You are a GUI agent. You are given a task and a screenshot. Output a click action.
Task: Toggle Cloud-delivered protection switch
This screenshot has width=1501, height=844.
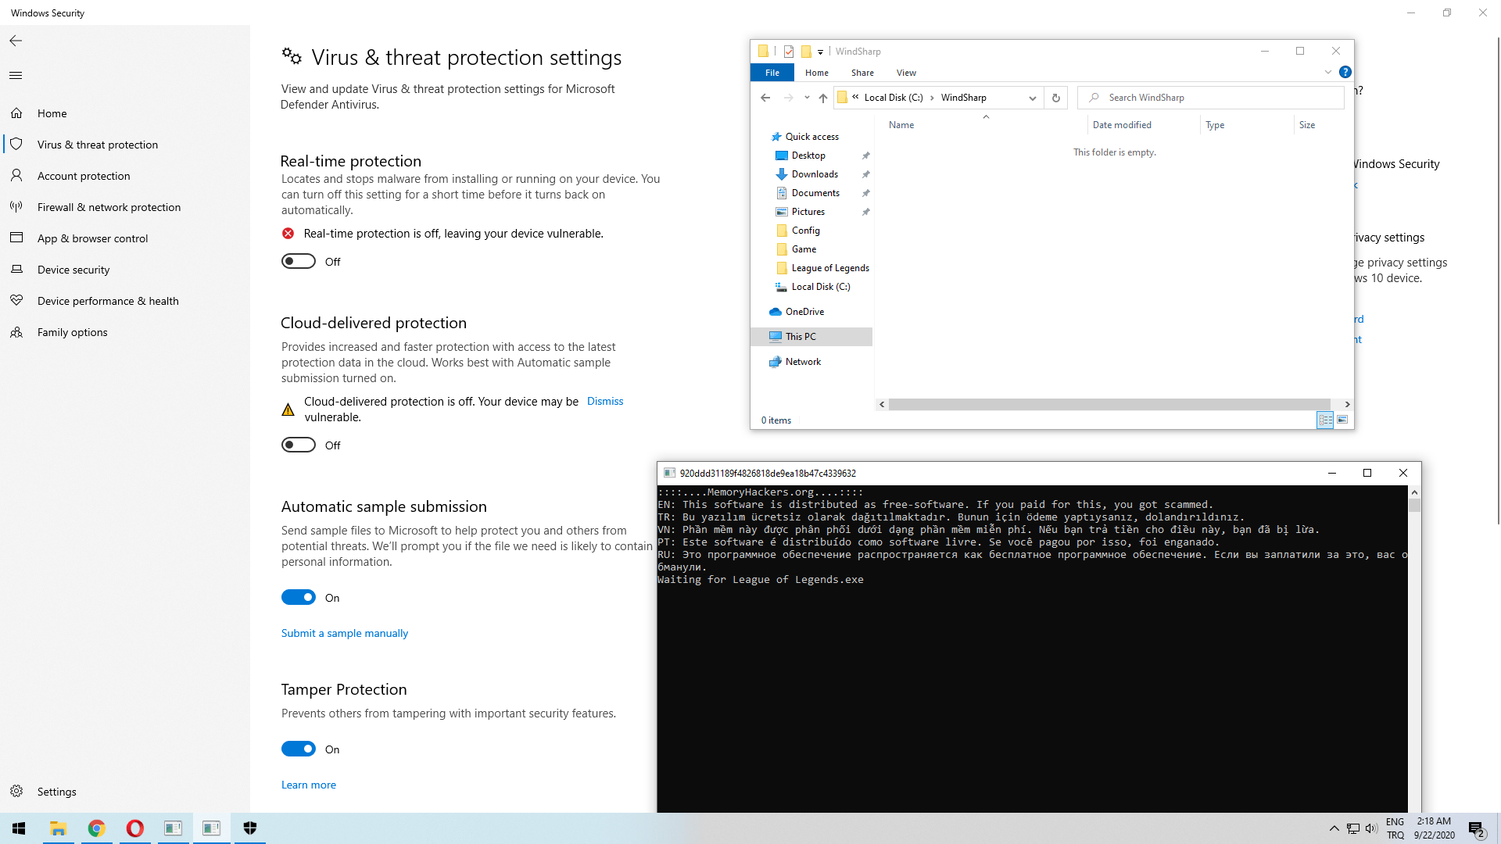tap(299, 445)
